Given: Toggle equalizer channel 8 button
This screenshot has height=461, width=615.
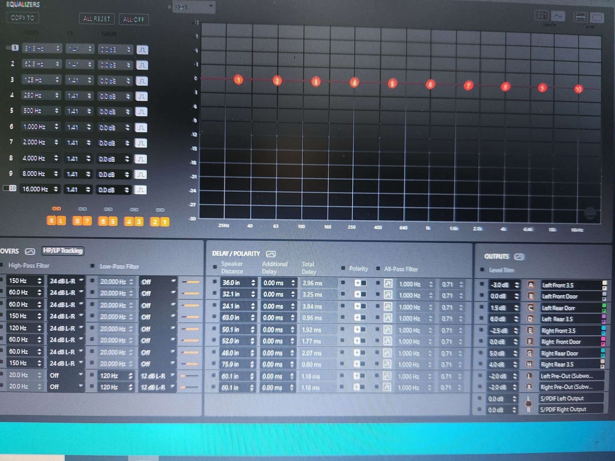Looking at the screenshot, I should pos(77,221).
